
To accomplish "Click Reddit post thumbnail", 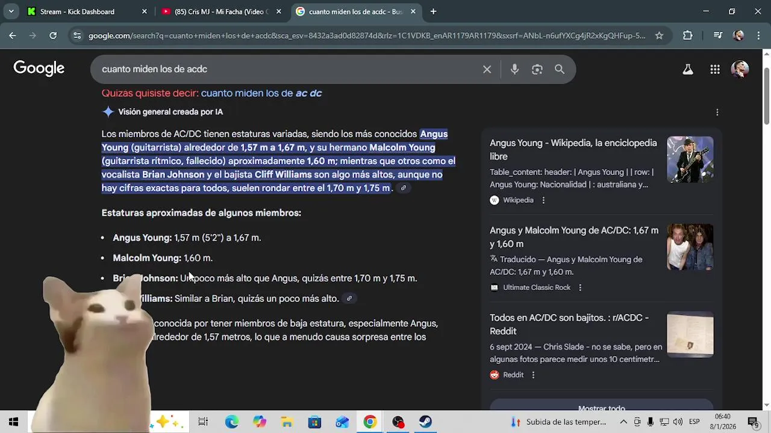I will pos(690,334).
